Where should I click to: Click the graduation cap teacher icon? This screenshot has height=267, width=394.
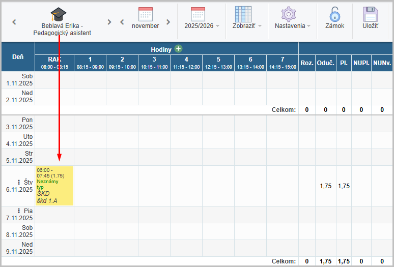click(59, 14)
